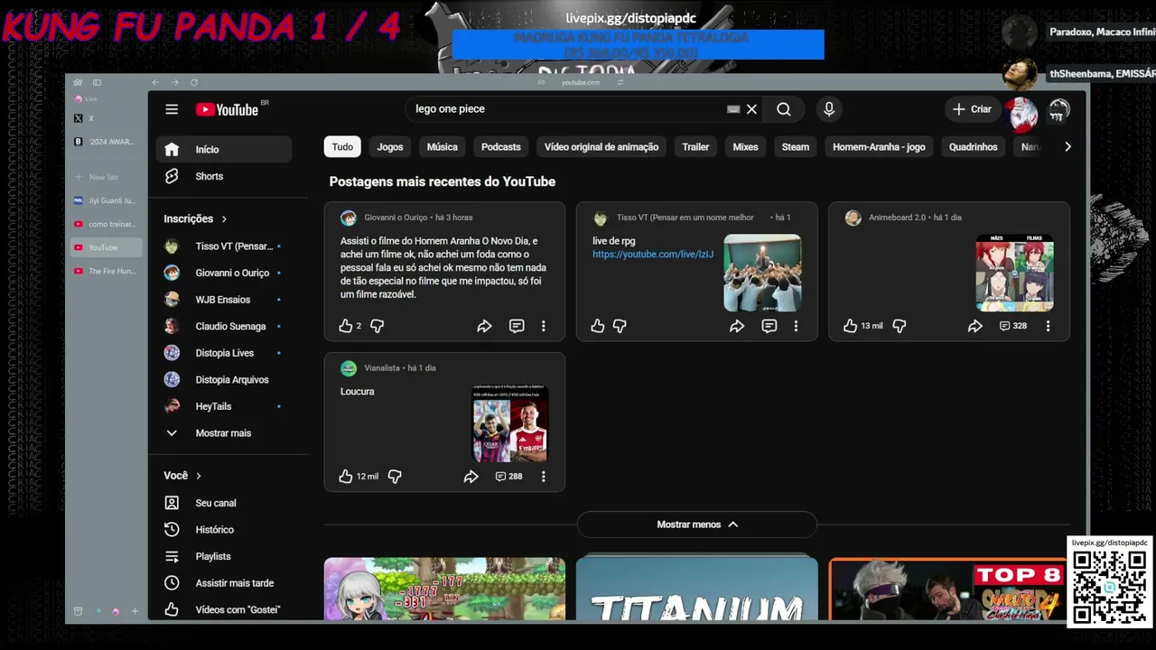Open Shorts in YouTube sidebar
This screenshot has width=1156, height=650.
[x=224, y=176]
